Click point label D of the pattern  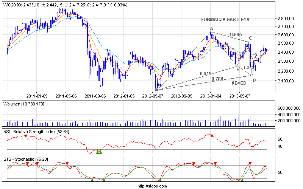point(254,81)
